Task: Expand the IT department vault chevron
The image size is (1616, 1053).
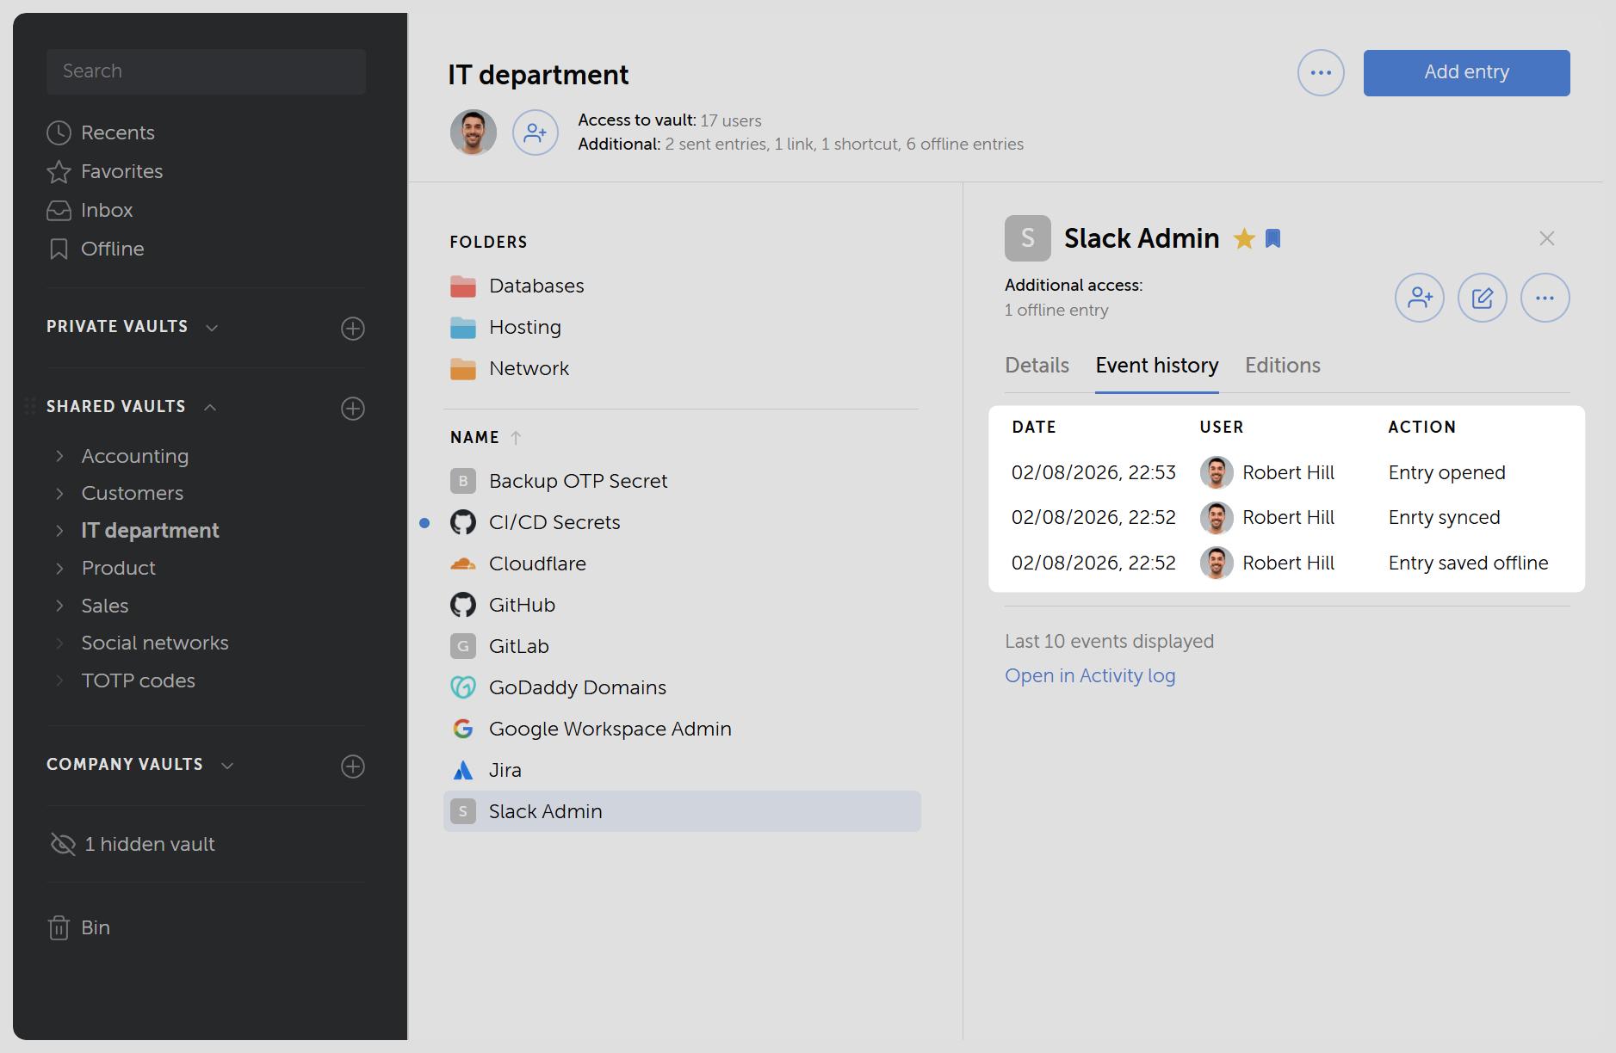Action: click(59, 531)
